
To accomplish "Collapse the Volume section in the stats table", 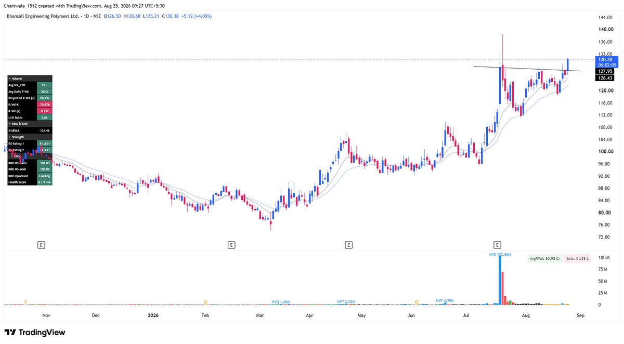I will 30,78.
